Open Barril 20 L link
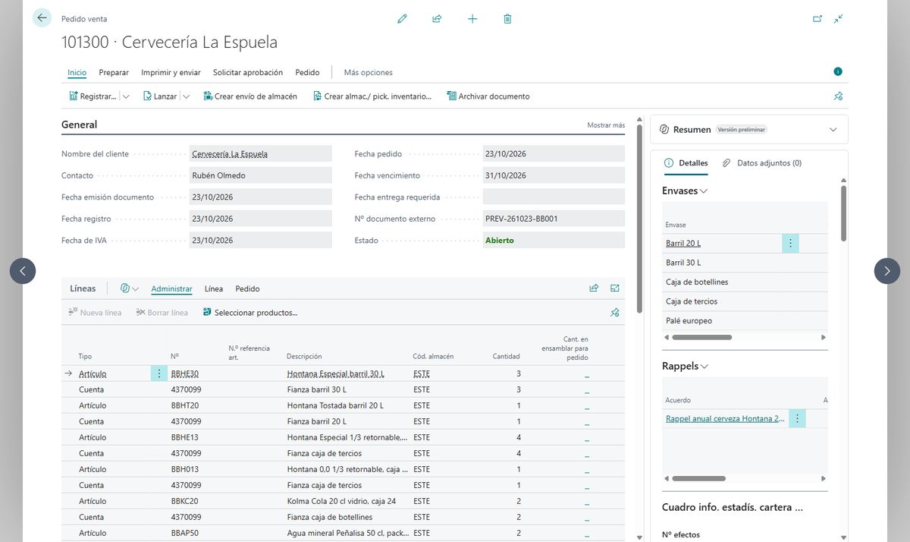This screenshot has width=910, height=542. pyautogui.click(x=683, y=243)
